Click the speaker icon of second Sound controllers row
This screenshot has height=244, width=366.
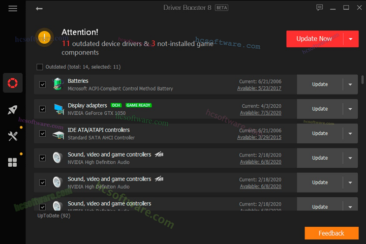coord(57,182)
